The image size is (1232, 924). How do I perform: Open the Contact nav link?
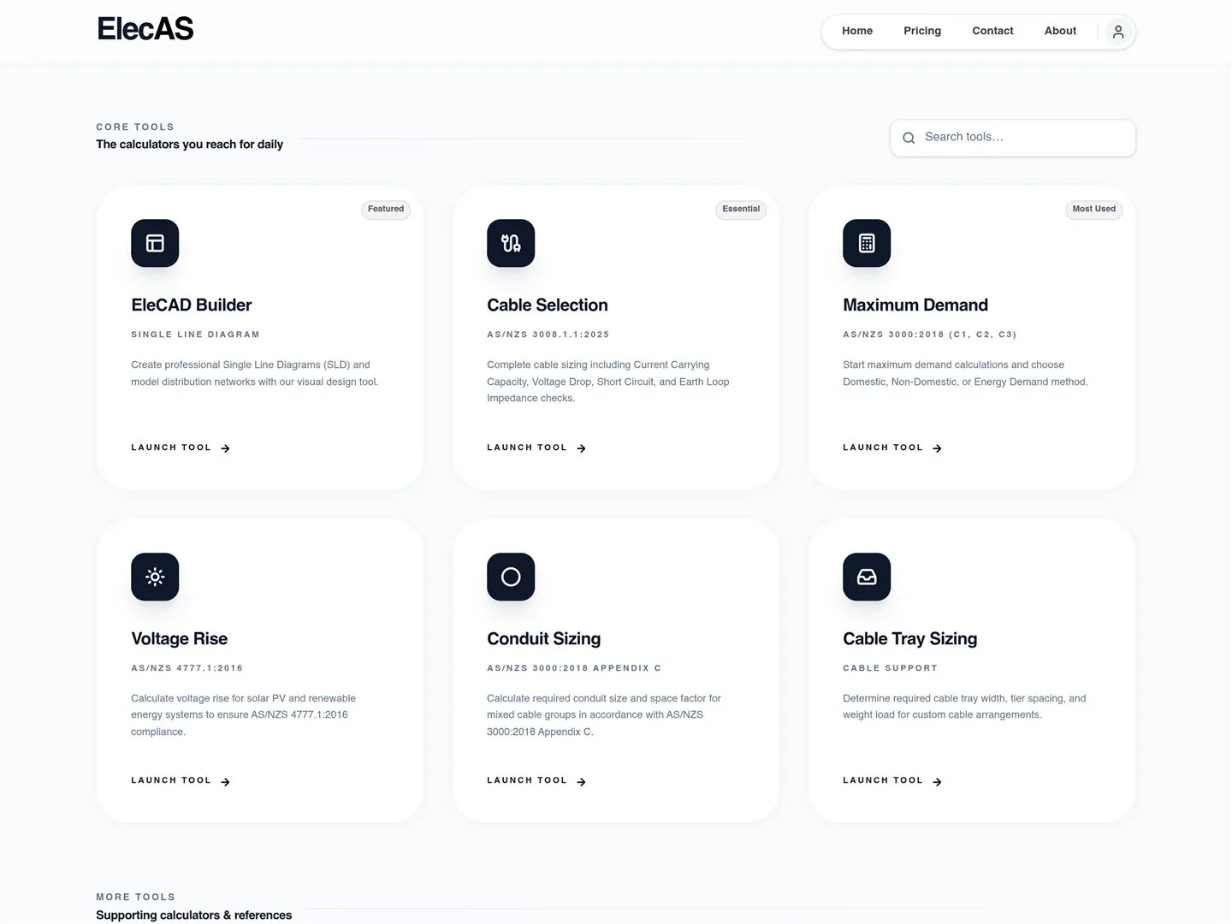(x=992, y=31)
